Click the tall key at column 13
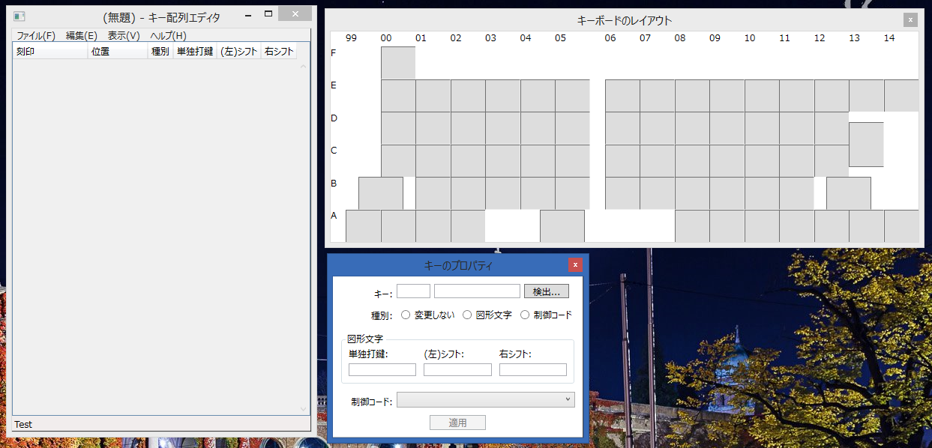The image size is (932, 448). 866,145
